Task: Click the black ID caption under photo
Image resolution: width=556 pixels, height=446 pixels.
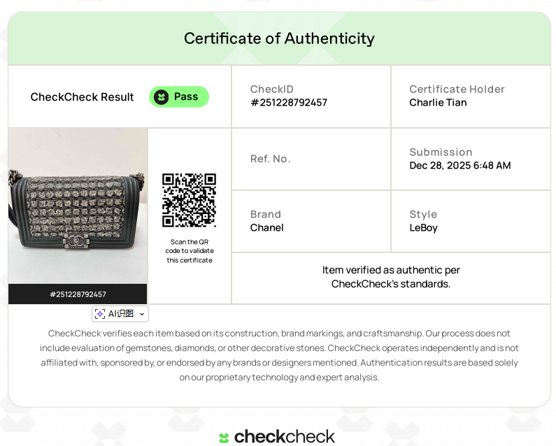Action: [x=78, y=294]
